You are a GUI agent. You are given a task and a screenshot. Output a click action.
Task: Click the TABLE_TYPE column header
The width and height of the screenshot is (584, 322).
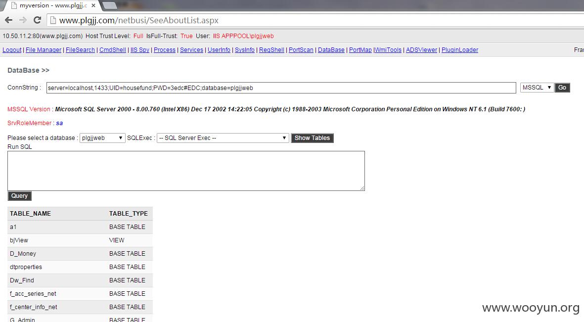coord(128,214)
